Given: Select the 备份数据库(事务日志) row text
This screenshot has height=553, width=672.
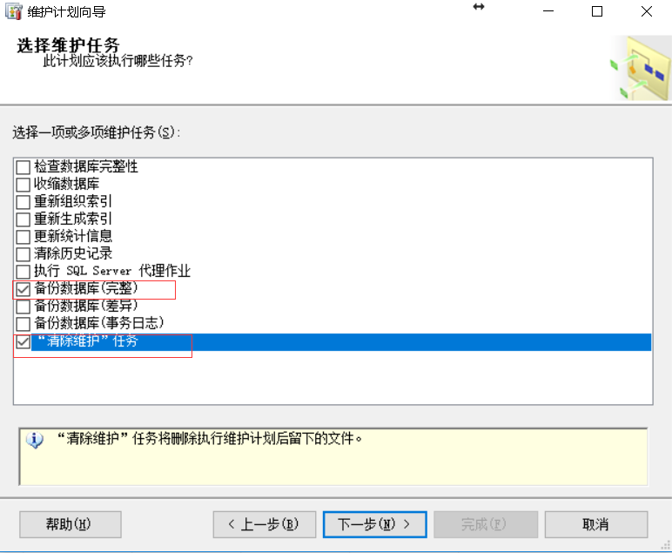Looking at the screenshot, I should point(99,323).
